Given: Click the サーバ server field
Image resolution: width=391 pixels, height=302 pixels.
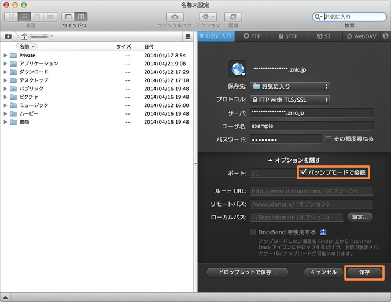Looking at the screenshot, I should (311, 113).
